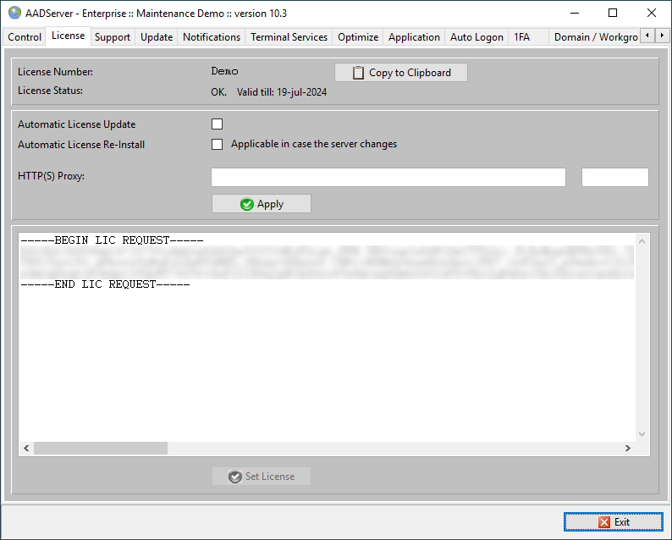Open the Auto Logon tab
The width and height of the screenshot is (672, 540).
click(x=476, y=37)
